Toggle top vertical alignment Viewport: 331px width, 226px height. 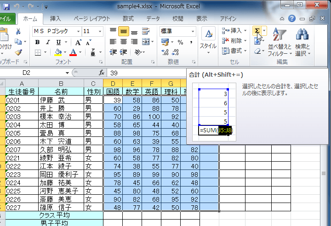click(113, 31)
